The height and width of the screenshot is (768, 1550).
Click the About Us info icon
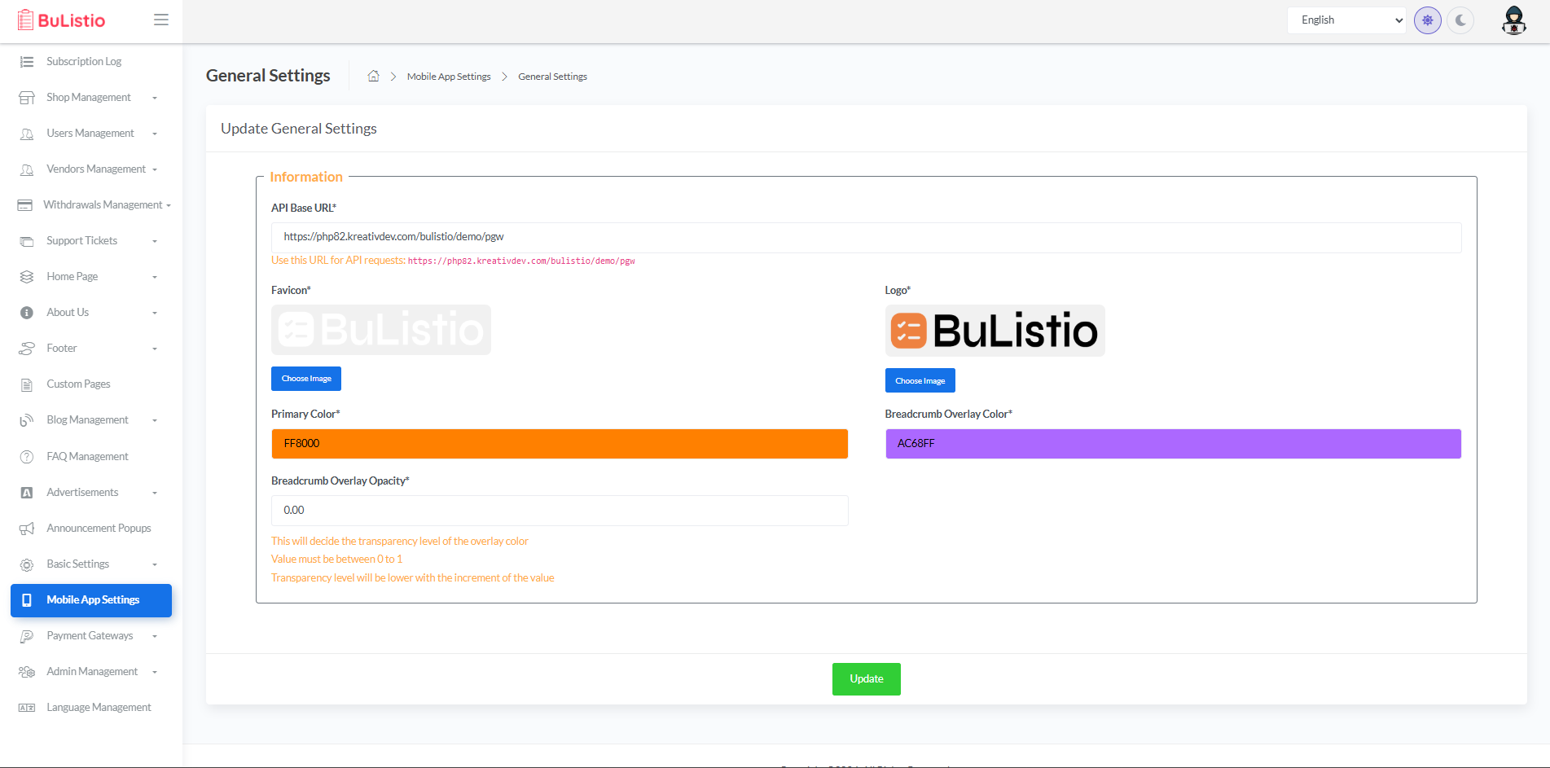[27, 313]
